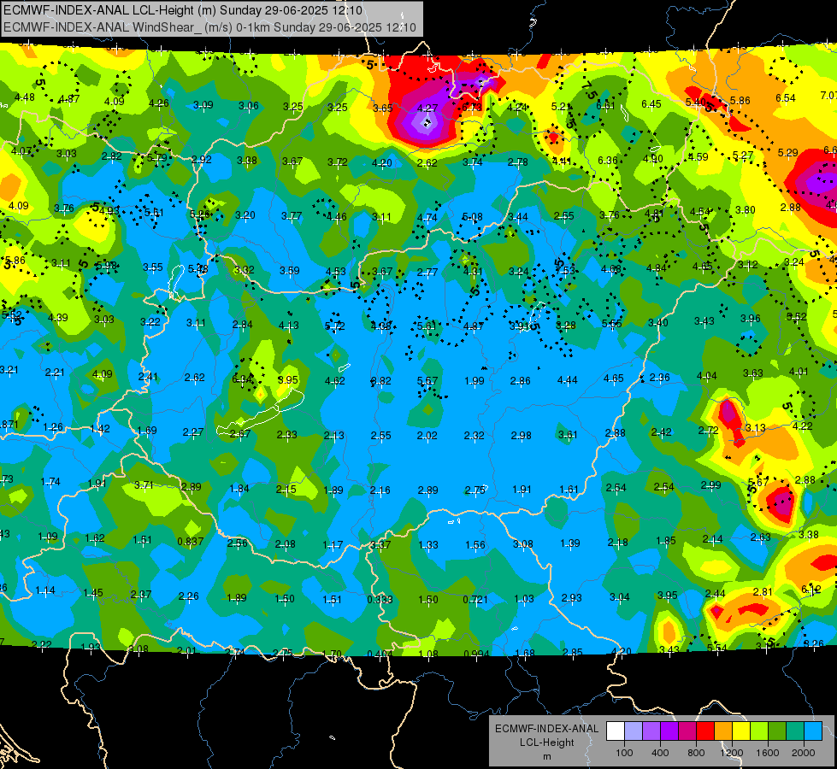Select the yellow legend swatch at 1200
This screenshot has height=769, width=837.
[741, 731]
